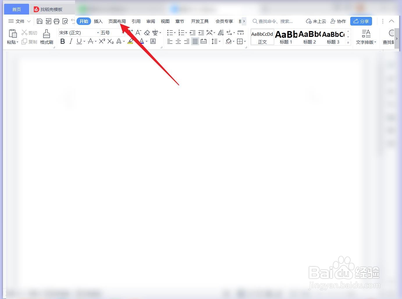Decrease font size icon

tap(138, 33)
